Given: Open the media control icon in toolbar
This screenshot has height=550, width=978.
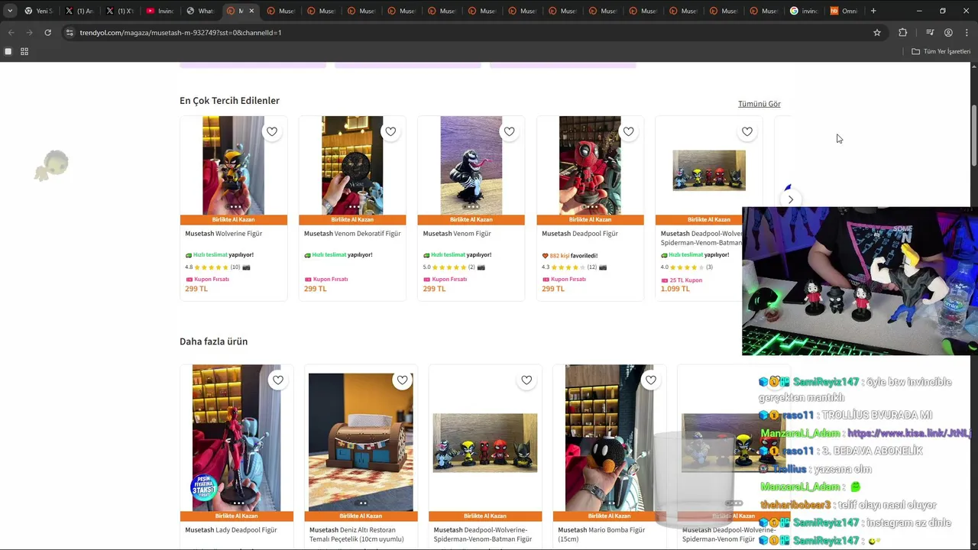Looking at the screenshot, I should coord(930,33).
